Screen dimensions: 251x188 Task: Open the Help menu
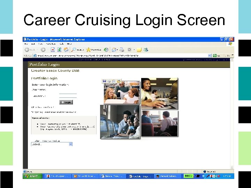coord(69,44)
